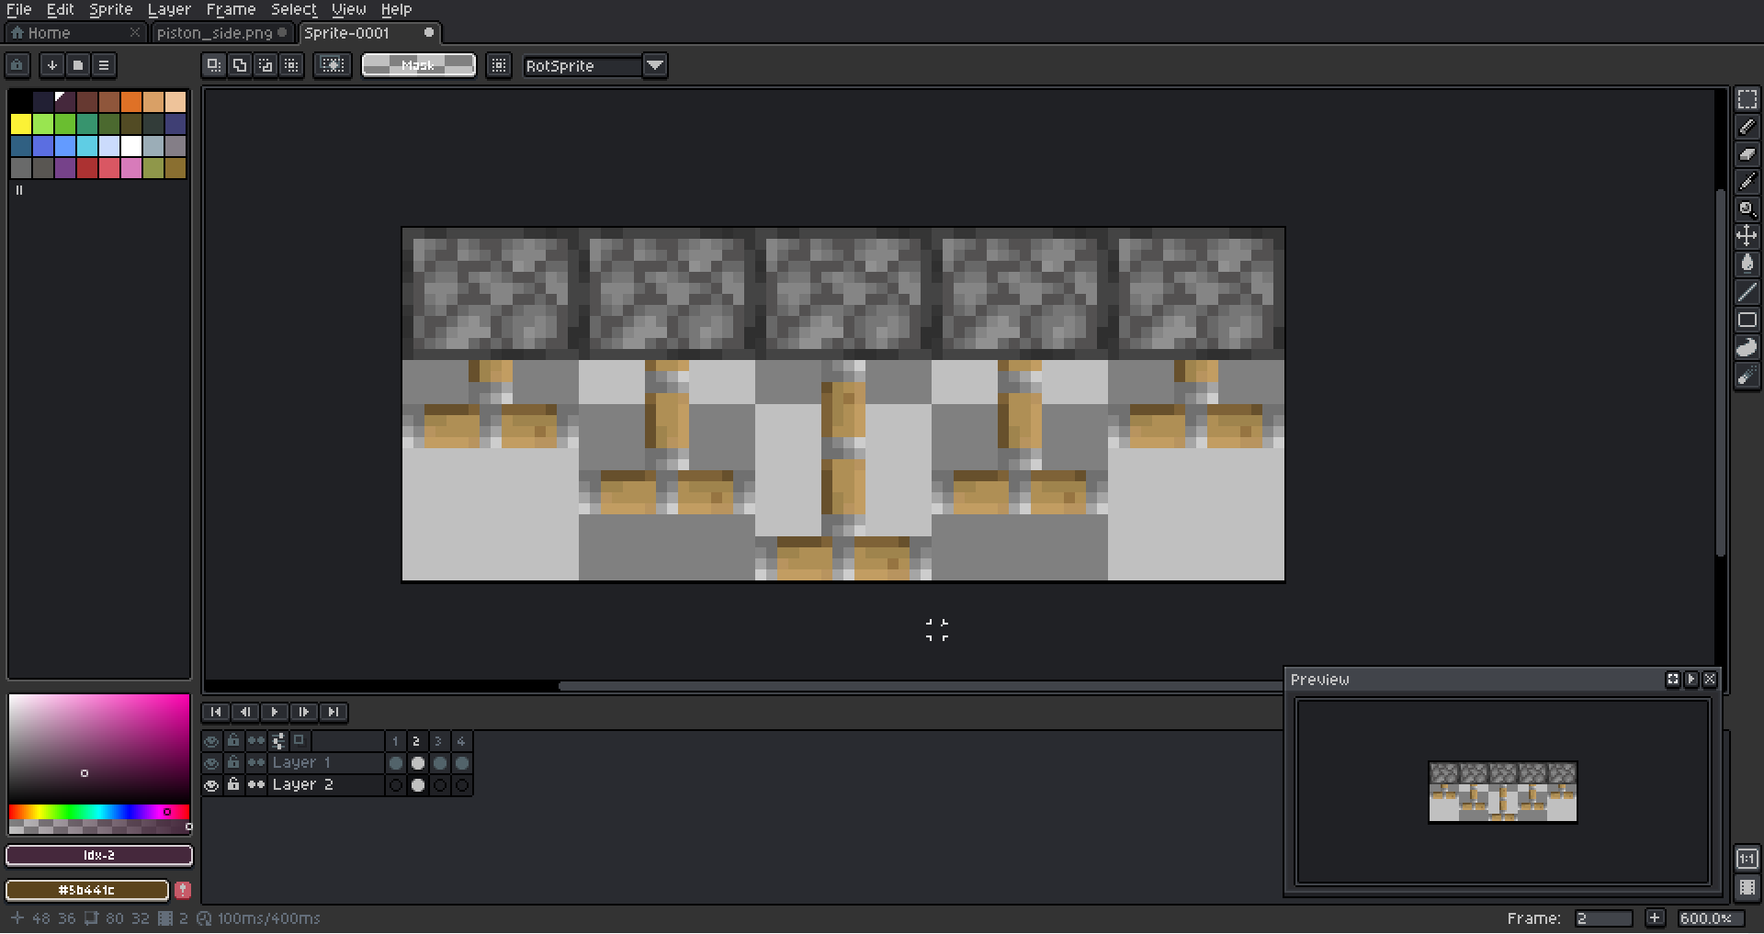
Task: Select the Blur tool
Action: pyautogui.click(x=1747, y=376)
